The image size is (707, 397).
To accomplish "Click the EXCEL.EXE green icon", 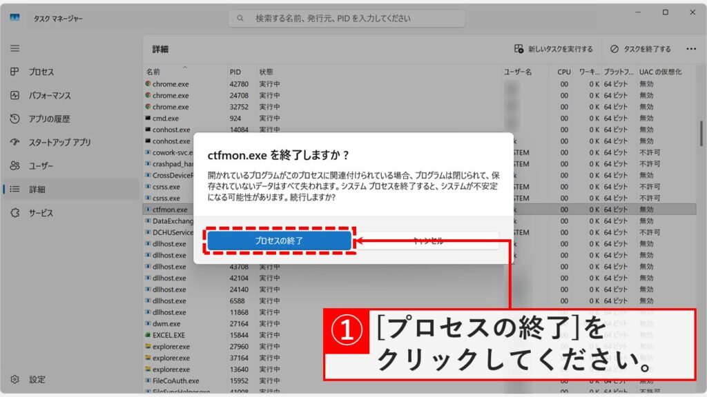I will point(148,335).
